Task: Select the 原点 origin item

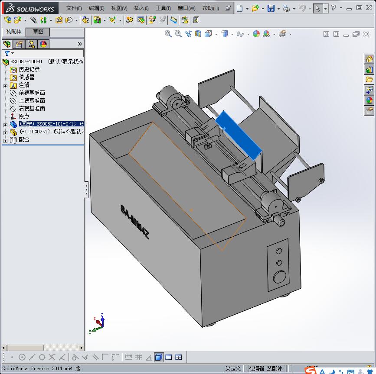Action: point(24,116)
